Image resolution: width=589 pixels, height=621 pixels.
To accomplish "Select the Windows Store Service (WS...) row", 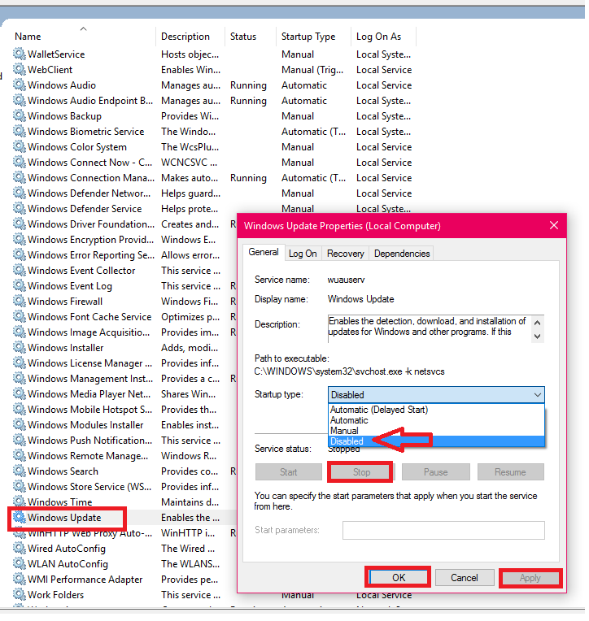I will [124, 486].
